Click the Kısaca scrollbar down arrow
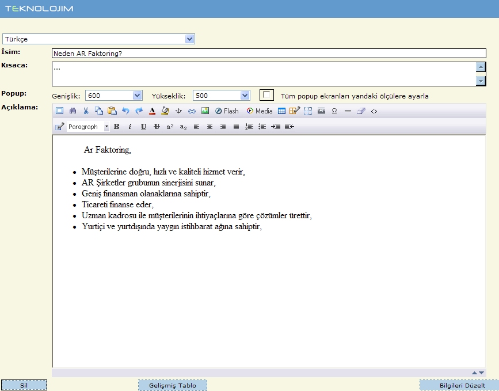 tap(481, 81)
